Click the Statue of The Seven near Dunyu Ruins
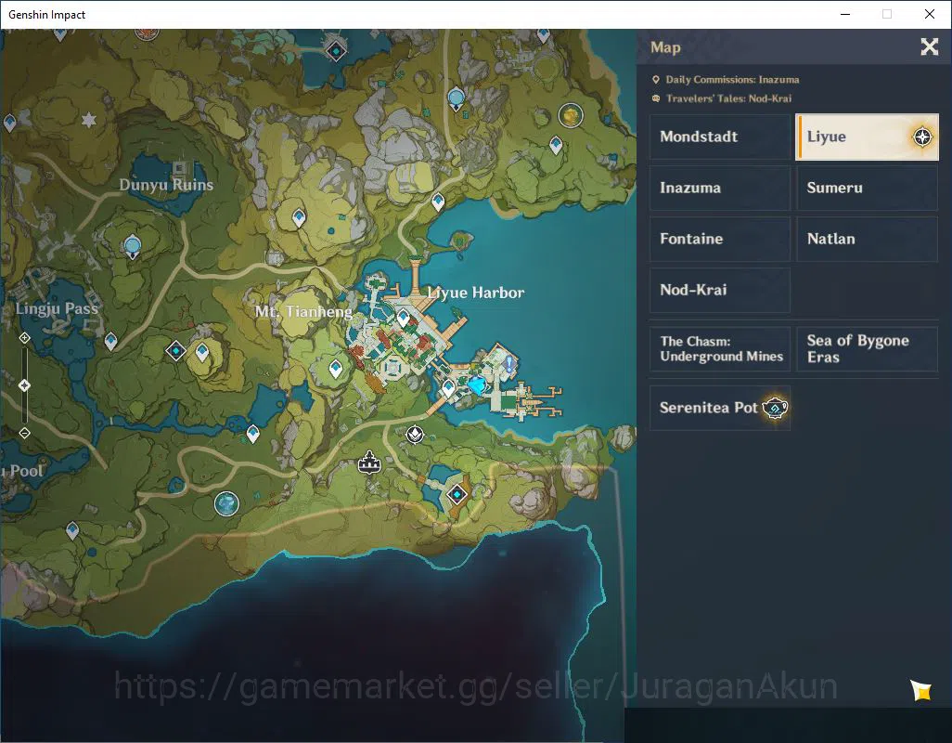Image resolution: width=952 pixels, height=743 pixels. [133, 247]
